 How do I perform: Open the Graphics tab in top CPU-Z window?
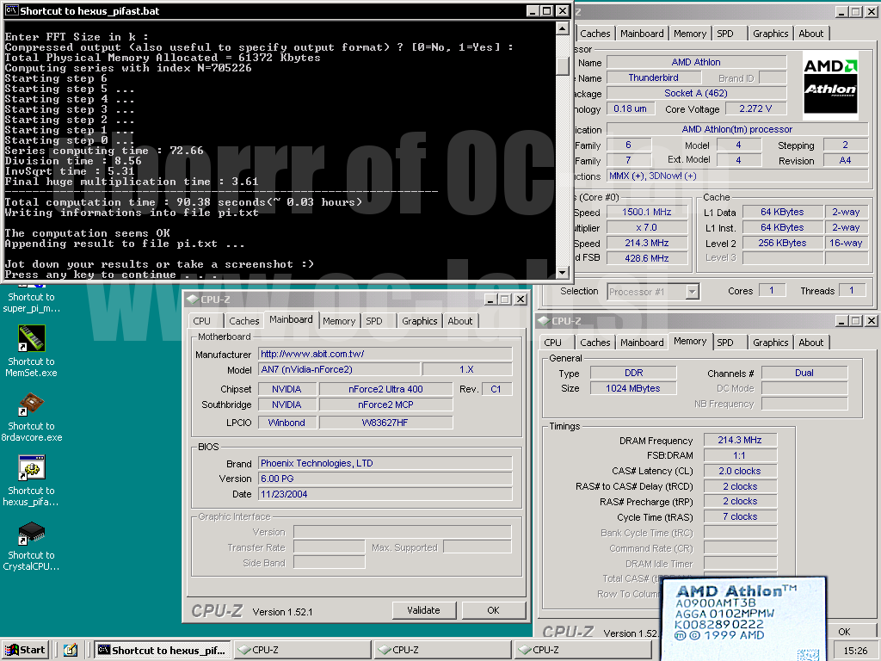771,34
